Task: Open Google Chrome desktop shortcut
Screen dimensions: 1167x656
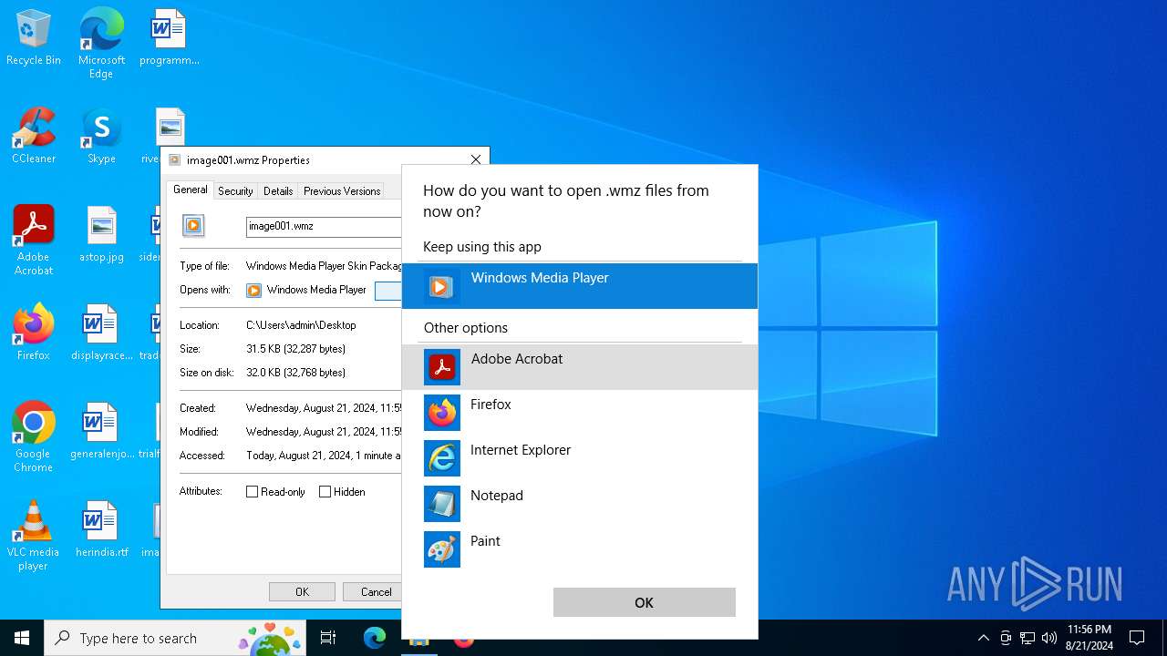Action: click(x=34, y=437)
